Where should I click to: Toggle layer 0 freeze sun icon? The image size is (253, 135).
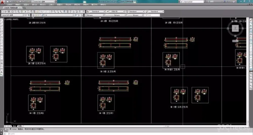click(38, 15)
